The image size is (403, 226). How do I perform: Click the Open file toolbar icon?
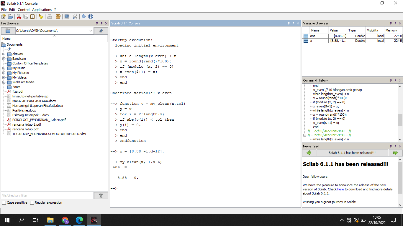pos(10,16)
